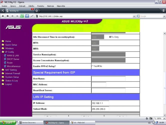The height and width of the screenshot is (125, 166).
Task: Select Yes for Enable PPPoE Relay
Action: coord(92,66)
